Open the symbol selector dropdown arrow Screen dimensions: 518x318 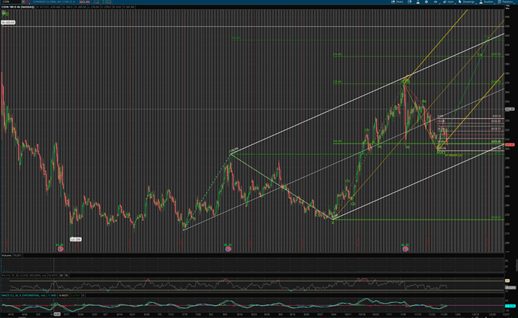coord(23,2)
